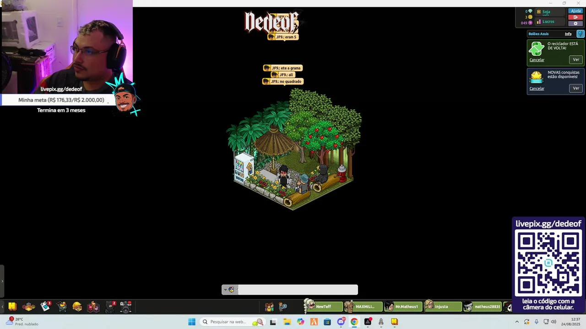Open the inventory boxes icon
586x329 pixels.
[93, 307]
